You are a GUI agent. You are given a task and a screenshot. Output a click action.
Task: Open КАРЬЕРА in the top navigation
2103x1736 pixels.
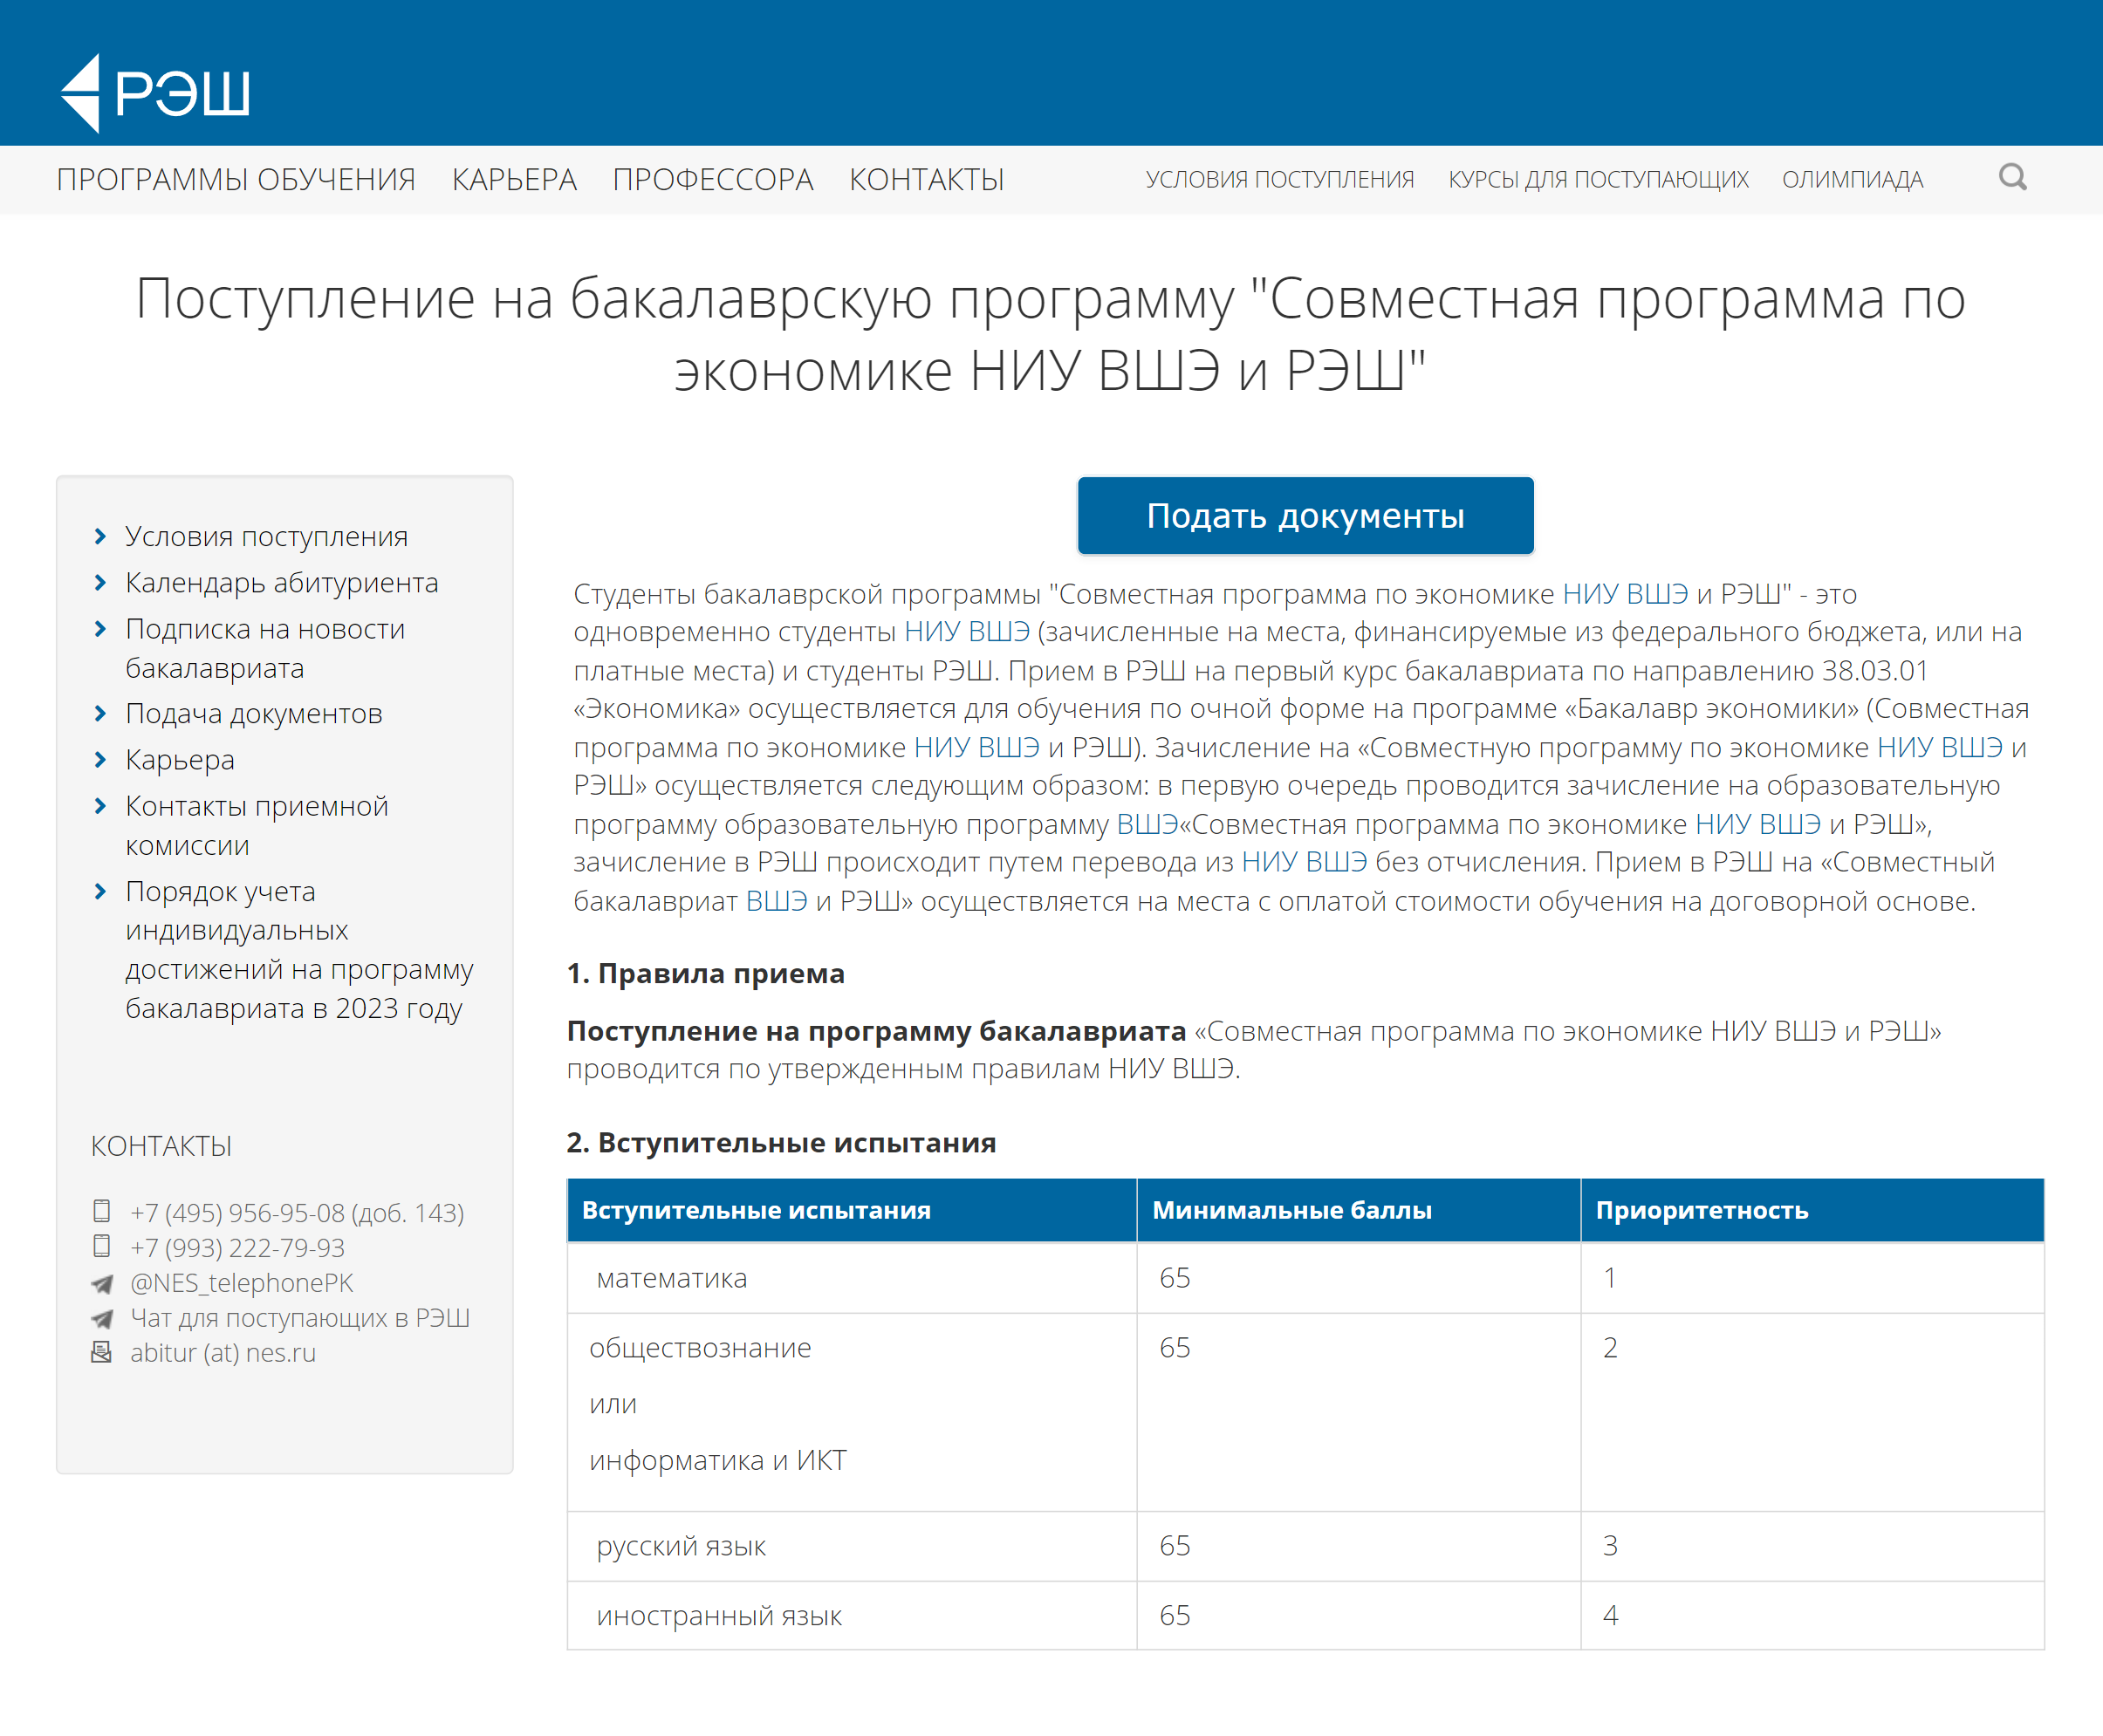[x=514, y=180]
